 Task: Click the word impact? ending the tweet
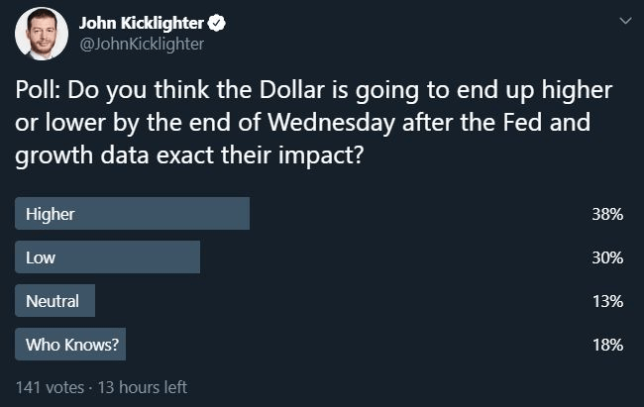(321, 155)
